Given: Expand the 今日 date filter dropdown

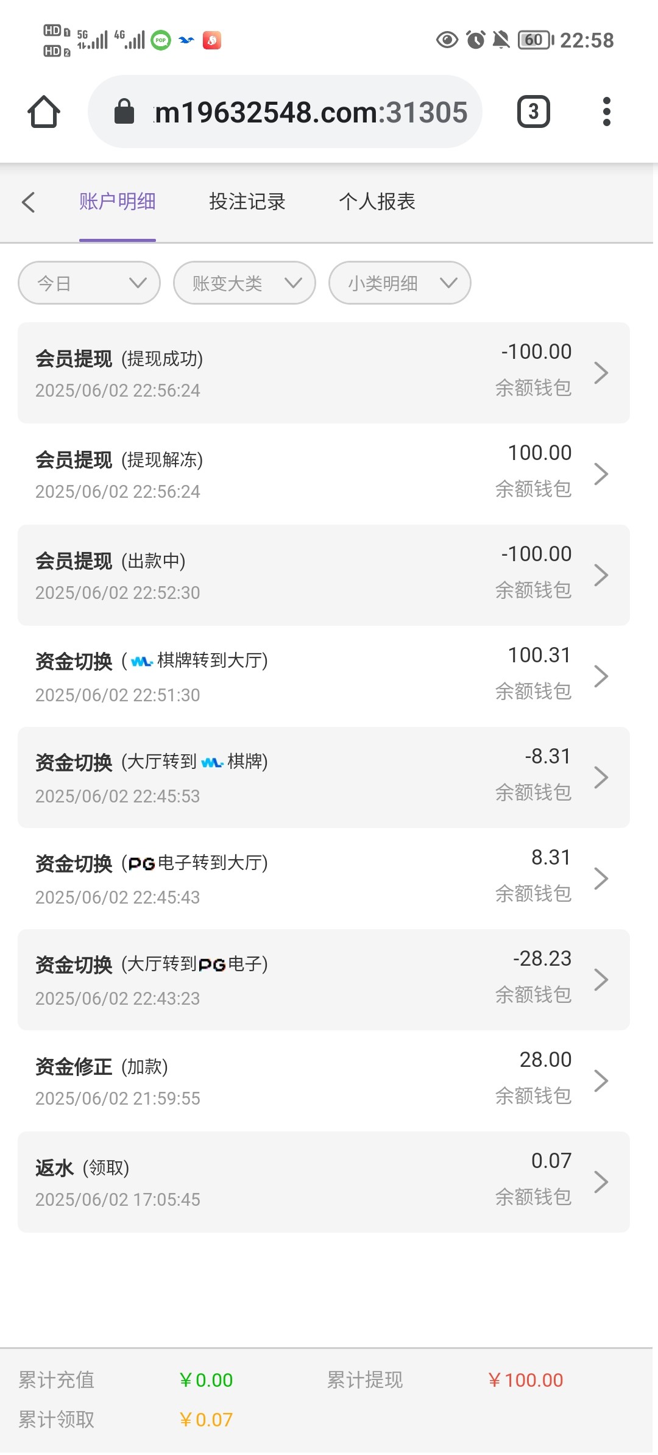Looking at the screenshot, I should (x=89, y=283).
